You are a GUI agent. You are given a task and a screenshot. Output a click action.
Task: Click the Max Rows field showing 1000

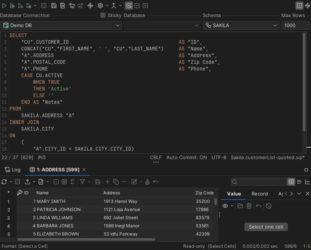tap(295, 25)
